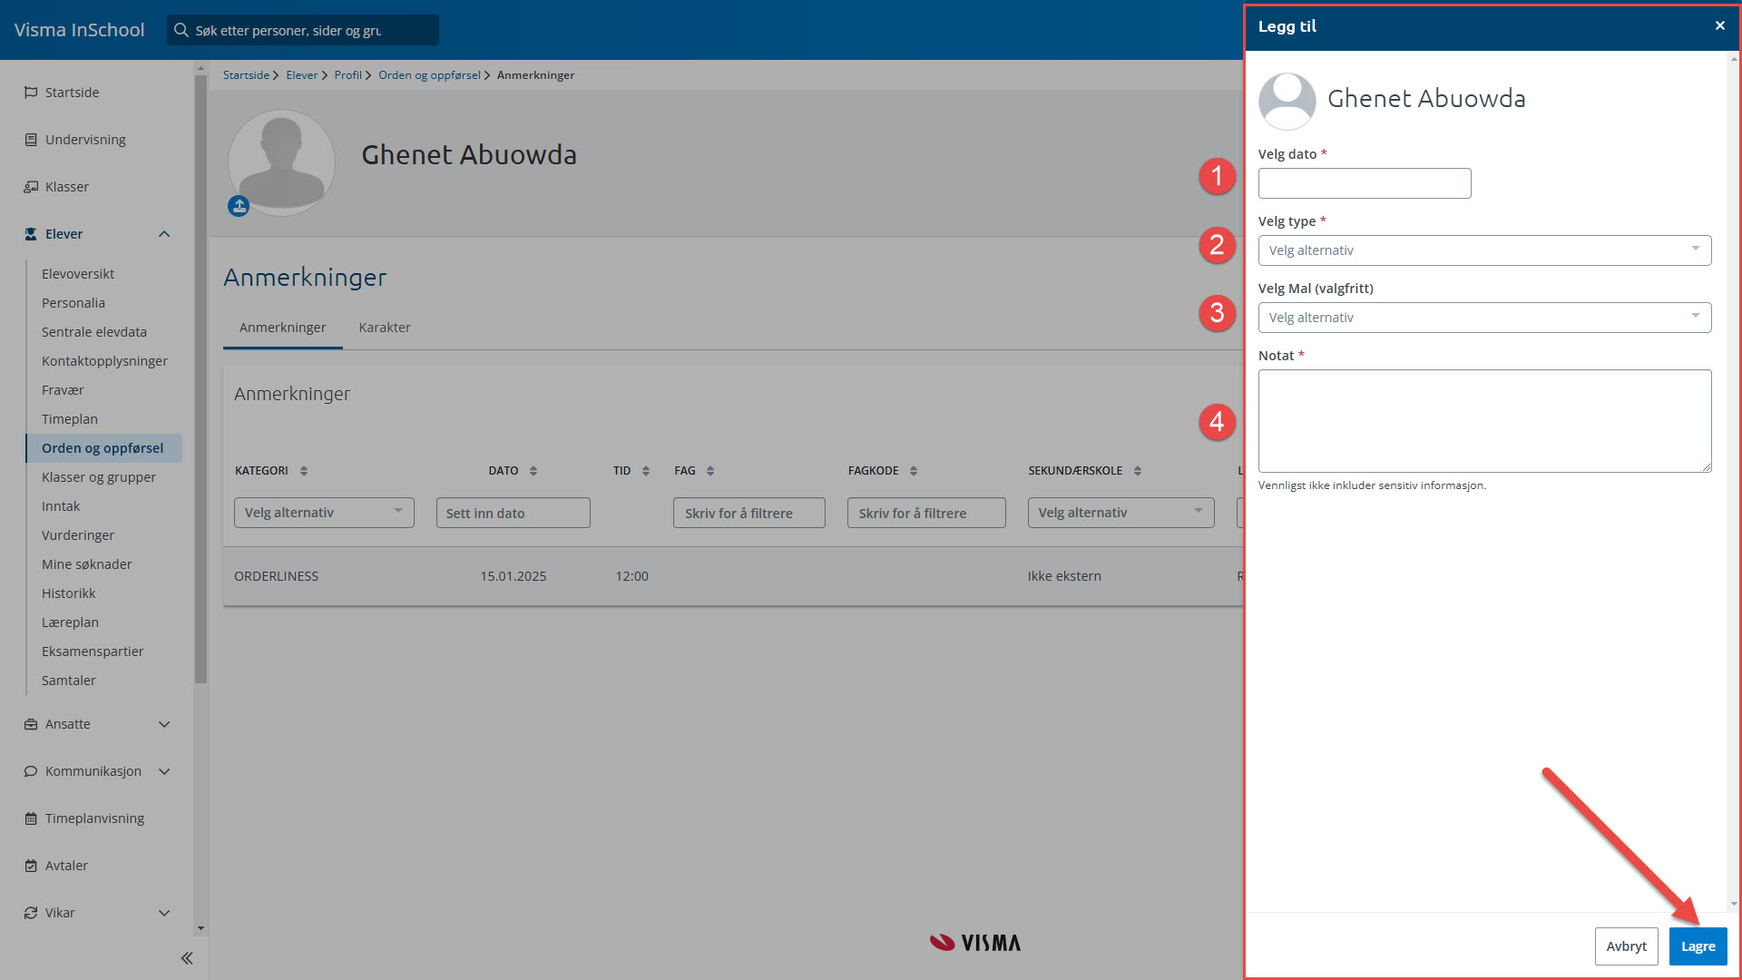Viewport: 1742px width, 980px height.
Task: Sort table by DATO column arrows
Action: click(x=533, y=471)
